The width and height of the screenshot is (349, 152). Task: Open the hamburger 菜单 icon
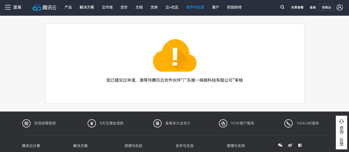point(8,7)
